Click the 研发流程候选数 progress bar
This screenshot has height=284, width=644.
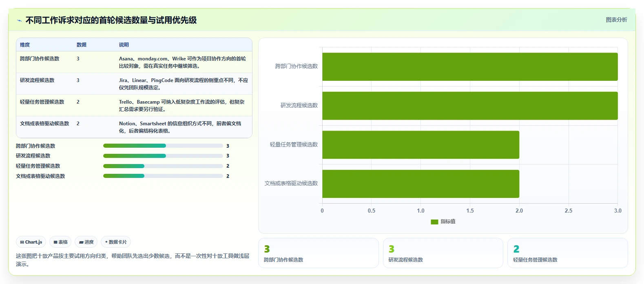point(163,156)
